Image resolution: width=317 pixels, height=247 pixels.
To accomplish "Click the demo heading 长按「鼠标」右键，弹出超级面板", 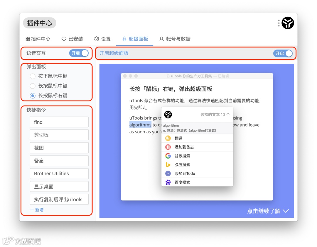I will point(171,89).
